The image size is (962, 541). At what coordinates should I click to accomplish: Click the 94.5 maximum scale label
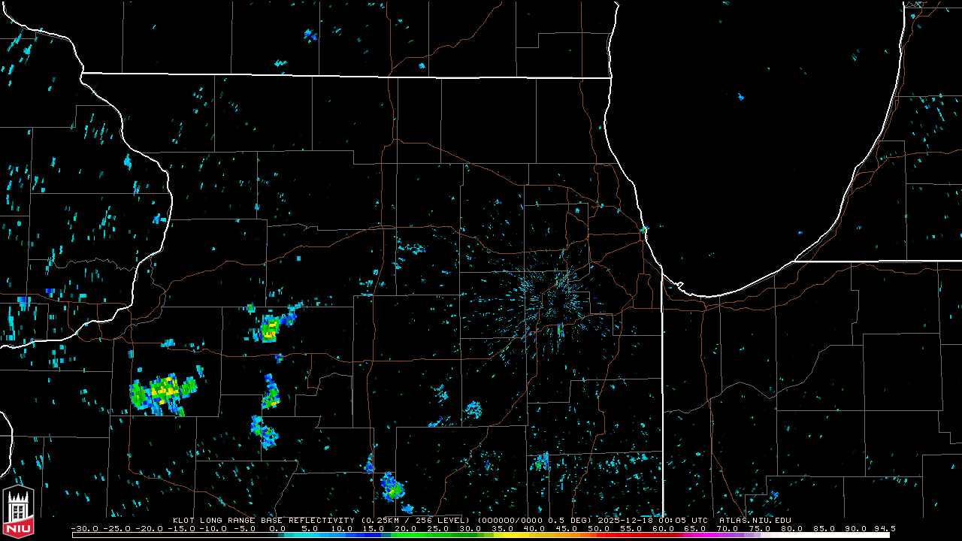point(884,529)
